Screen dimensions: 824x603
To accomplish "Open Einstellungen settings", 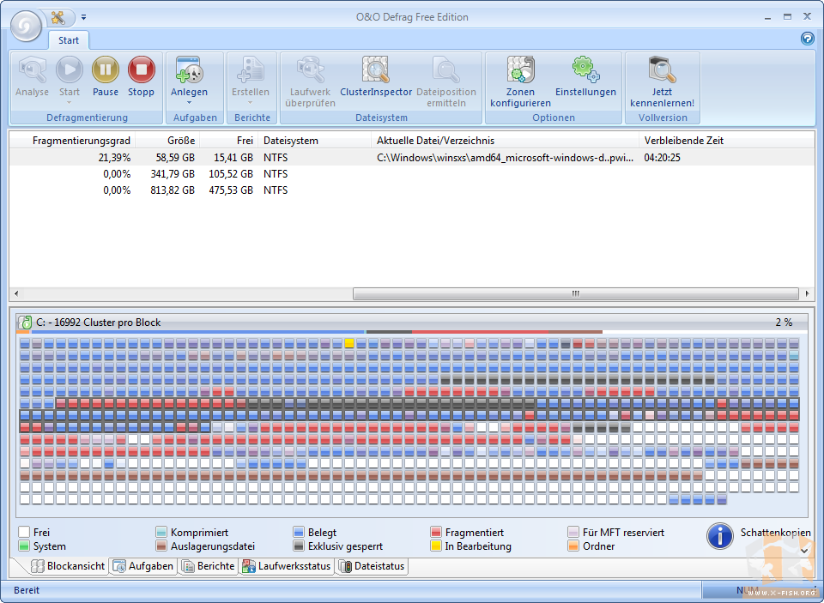I will coord(585,69).
